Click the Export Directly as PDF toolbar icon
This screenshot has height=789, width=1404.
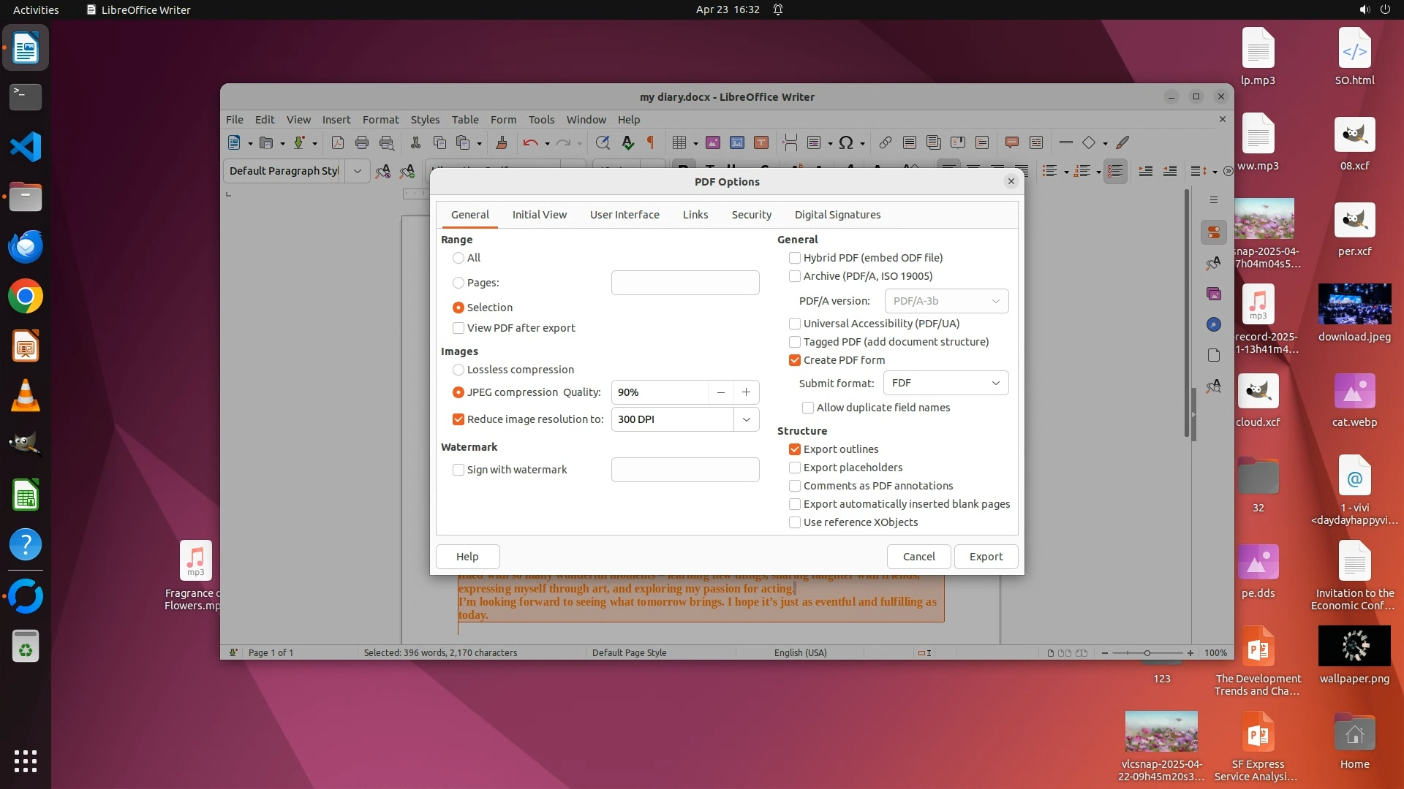[337, 143]
